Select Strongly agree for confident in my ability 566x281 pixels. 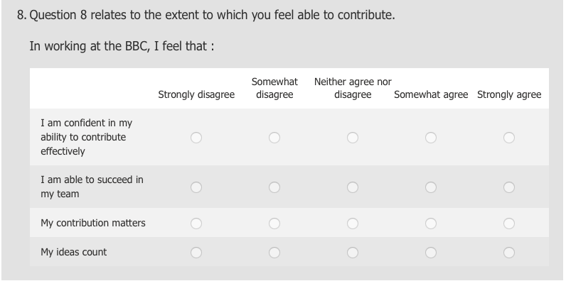click(x=509, y=138)
